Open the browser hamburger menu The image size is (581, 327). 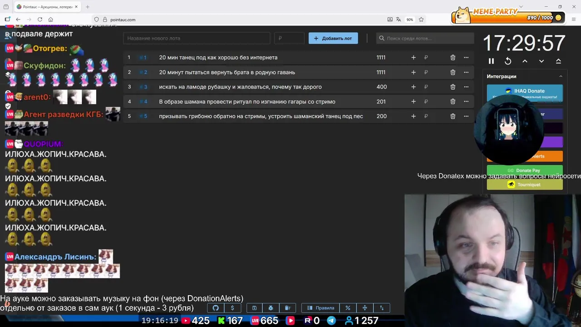click(x=574, y=20)
